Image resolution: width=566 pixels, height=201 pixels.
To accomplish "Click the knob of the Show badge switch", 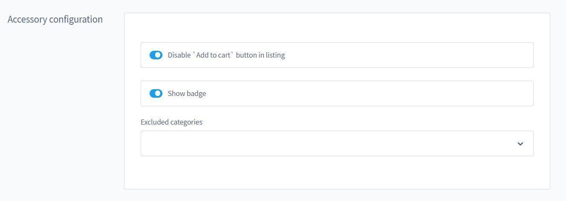I will [x=158, y=93].
